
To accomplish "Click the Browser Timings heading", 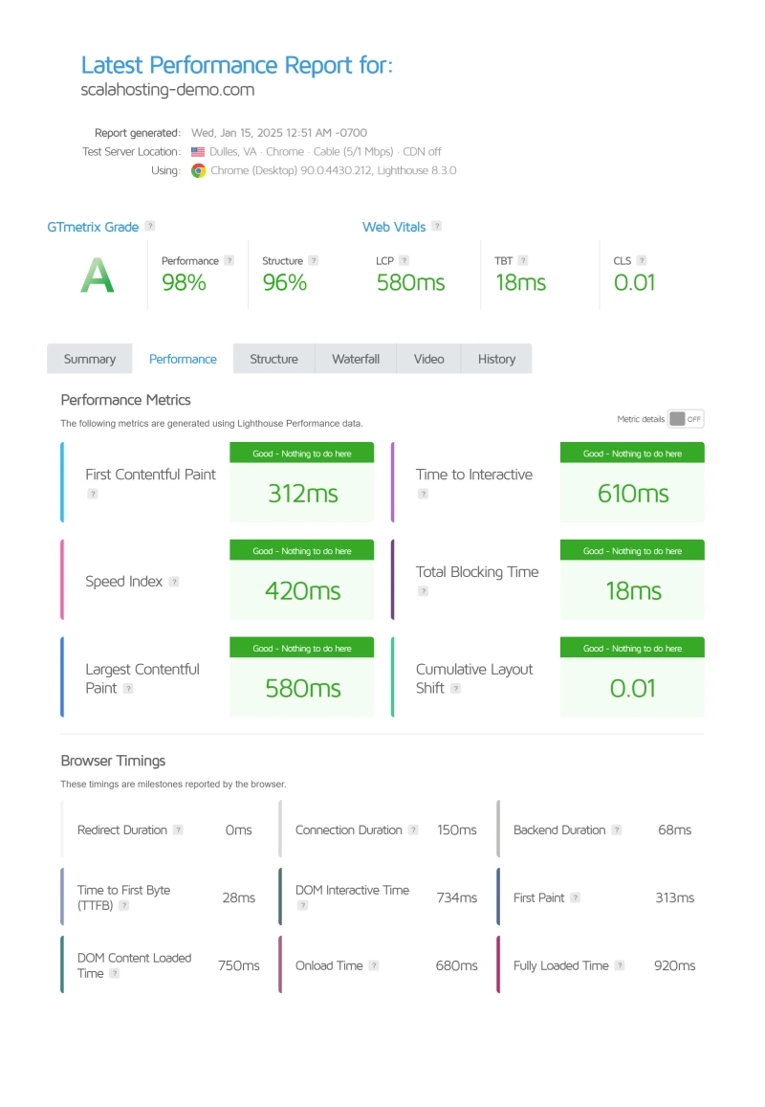I will (113, 761).
